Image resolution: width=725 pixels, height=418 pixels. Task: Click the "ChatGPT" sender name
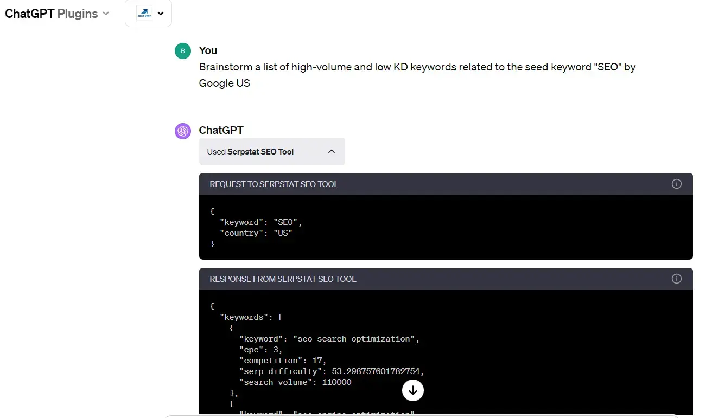pyautogui.click(x=221, y=130)
